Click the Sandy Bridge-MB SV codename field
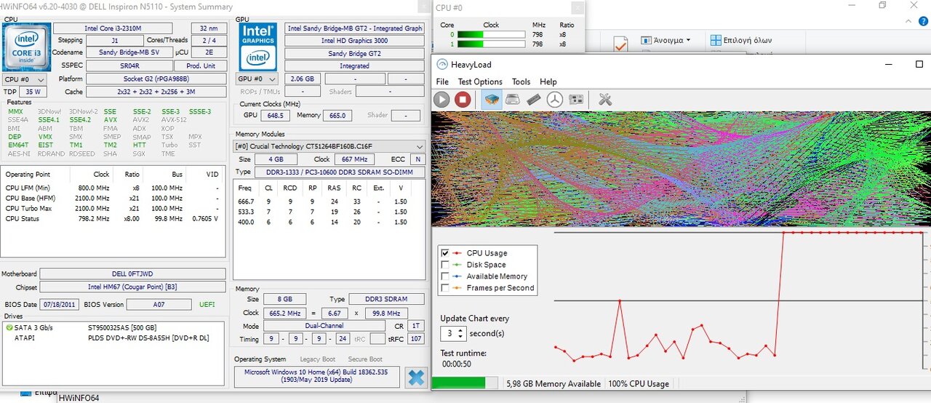The width and height of the screenshot is (931, 403). pyautogui.click(x=129, y=52)
